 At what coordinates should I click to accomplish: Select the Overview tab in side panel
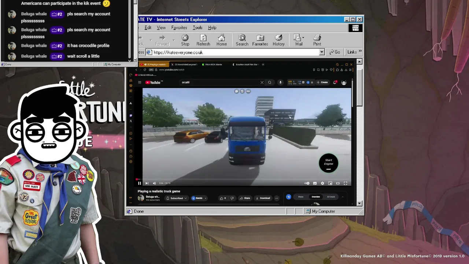point(316,197)
